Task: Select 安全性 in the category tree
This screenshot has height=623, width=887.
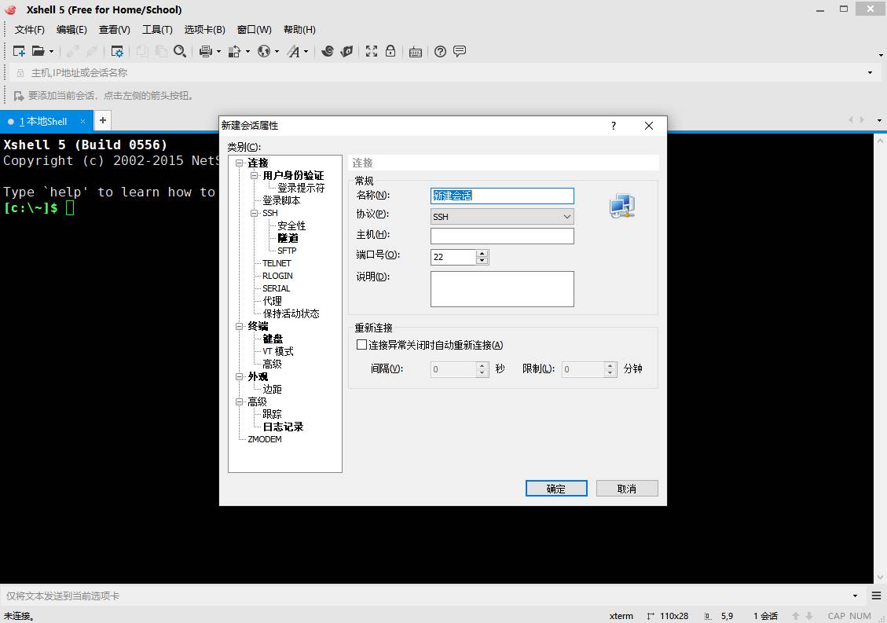Action: pos(291,225)
